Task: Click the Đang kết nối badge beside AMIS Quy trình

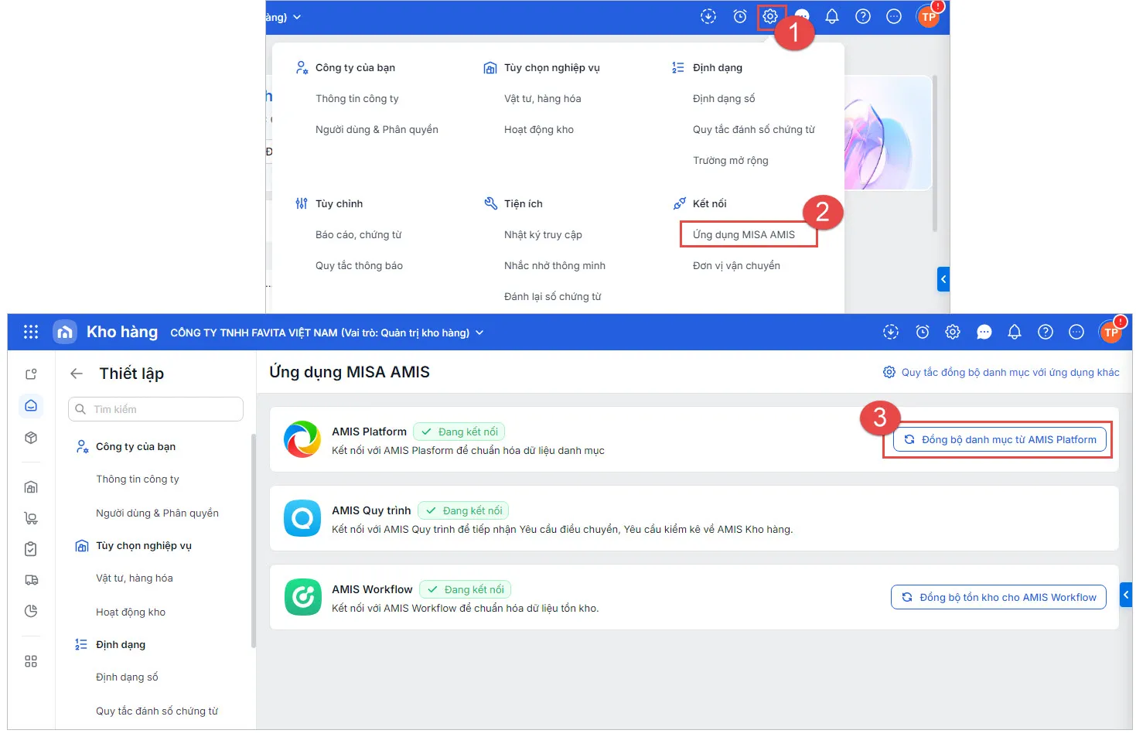Action: pyautogui.click(x=463, y=510)
